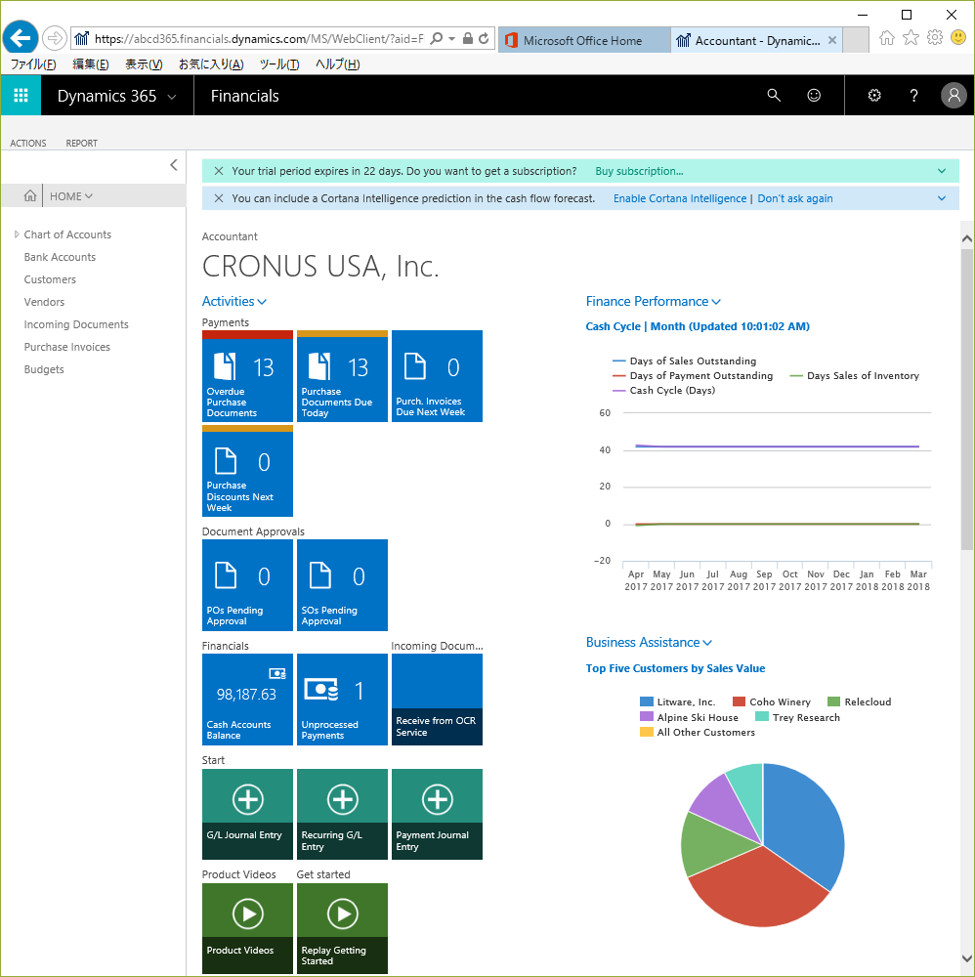
Task: Open Cash Accounts Balance tile
Action: click(x=247, y=700)
